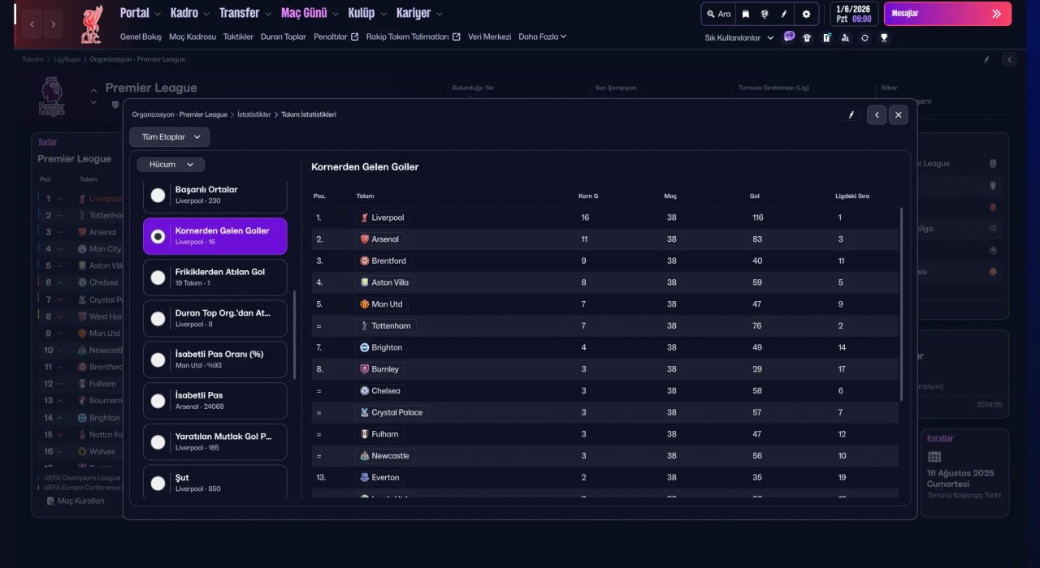Click the Mesajlar double-arrow icon
Screen dimensions: 1040x568
click(x=997, y=14)
